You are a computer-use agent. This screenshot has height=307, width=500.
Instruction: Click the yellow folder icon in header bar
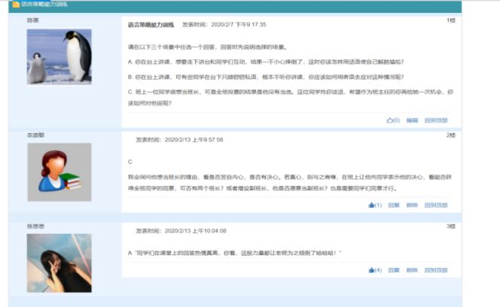[16, 5]
